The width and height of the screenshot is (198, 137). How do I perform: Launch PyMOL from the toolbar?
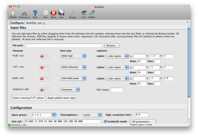[92, 13]
